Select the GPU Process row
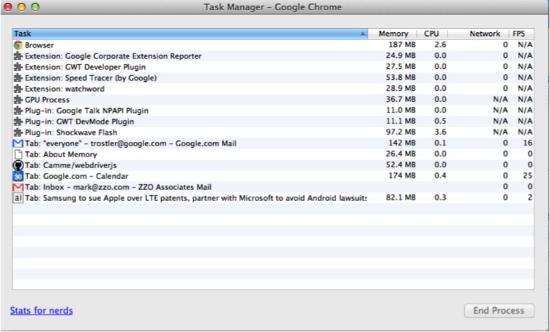Screen dimensions: 550x332 [x=273, y=99]
